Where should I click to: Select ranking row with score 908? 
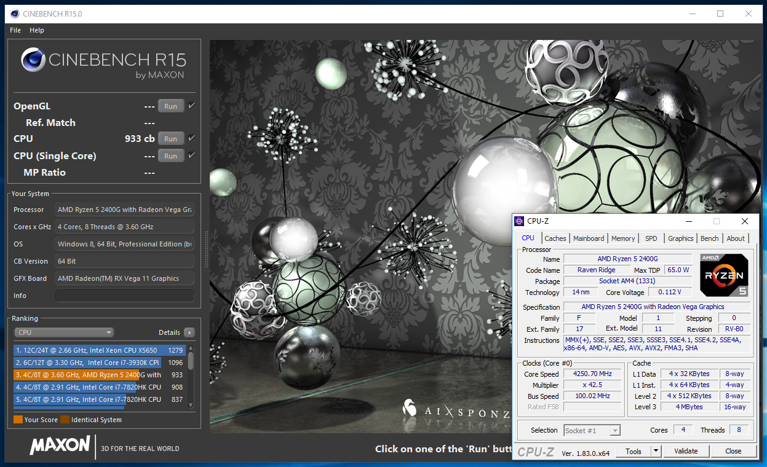(100, 387)
